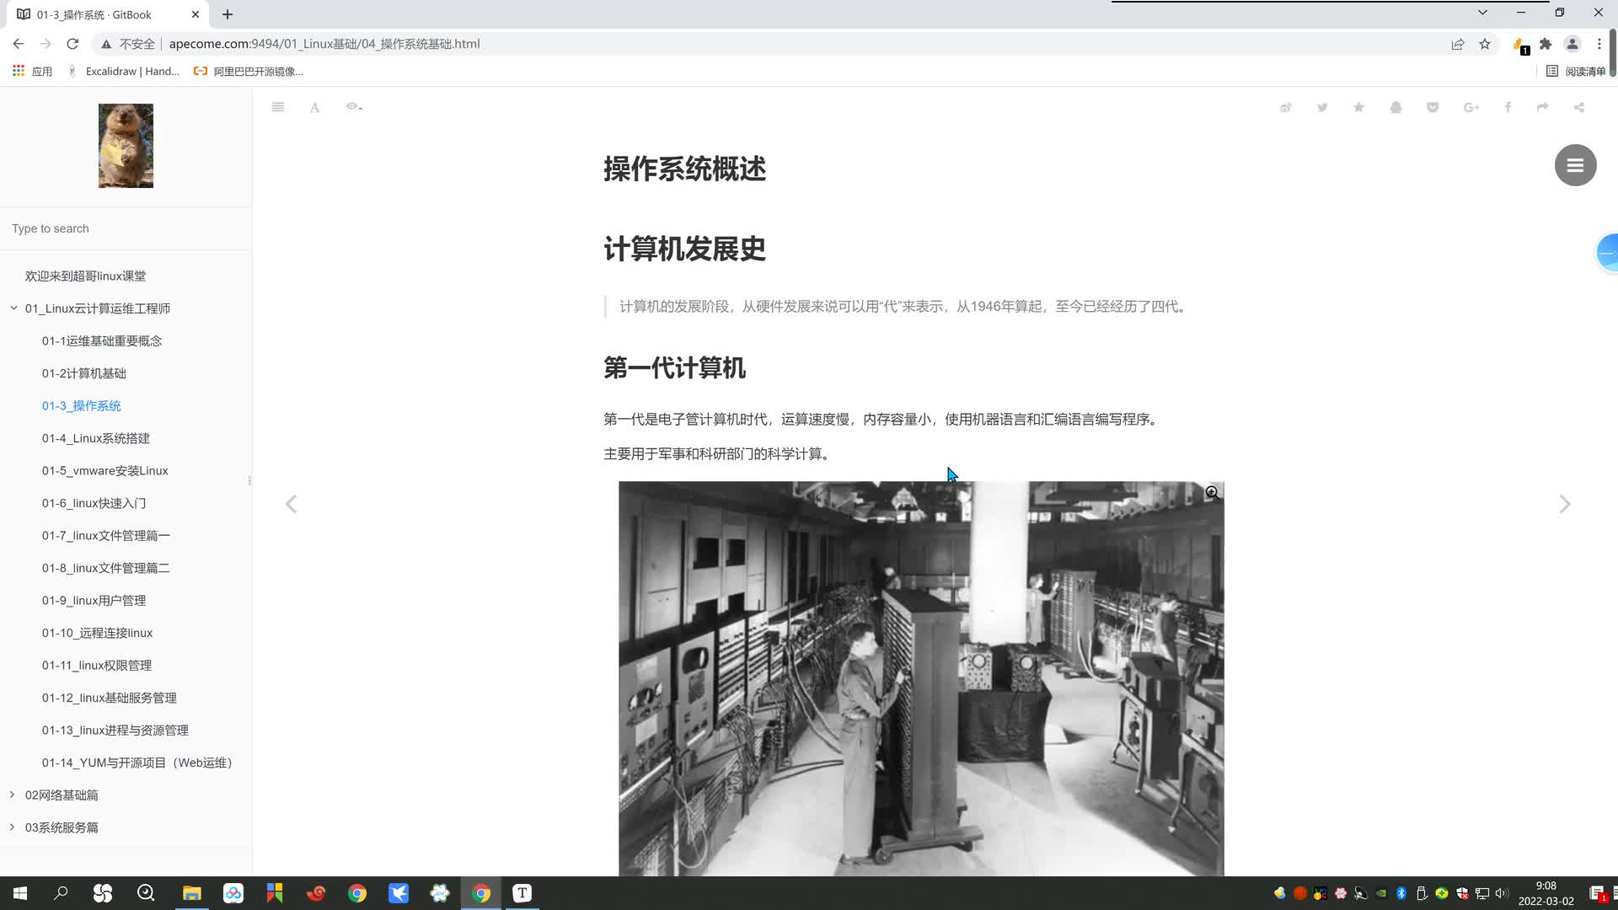This screenshot has width=1618, height=910.
Task: Share page on Twitter icon
Action: click(x=1322, y=107)
